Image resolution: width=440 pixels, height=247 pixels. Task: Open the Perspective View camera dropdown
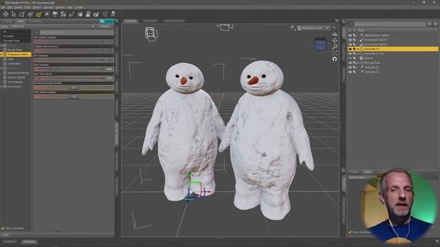coord(313,28)
